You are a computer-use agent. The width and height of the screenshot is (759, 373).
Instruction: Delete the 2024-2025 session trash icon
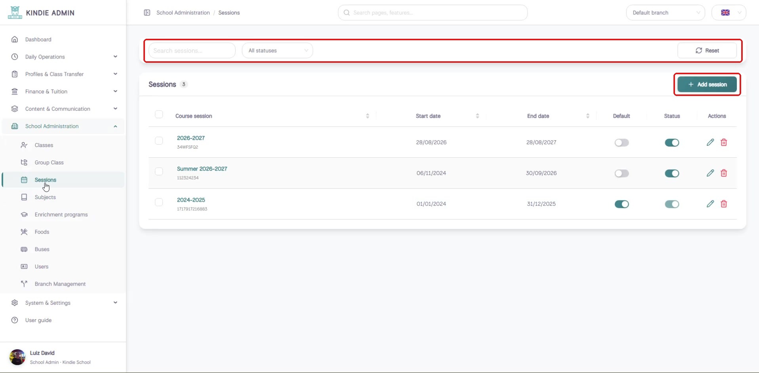724,204
